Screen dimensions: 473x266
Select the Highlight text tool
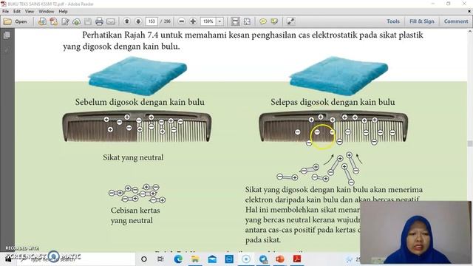(x=274, y=21)
